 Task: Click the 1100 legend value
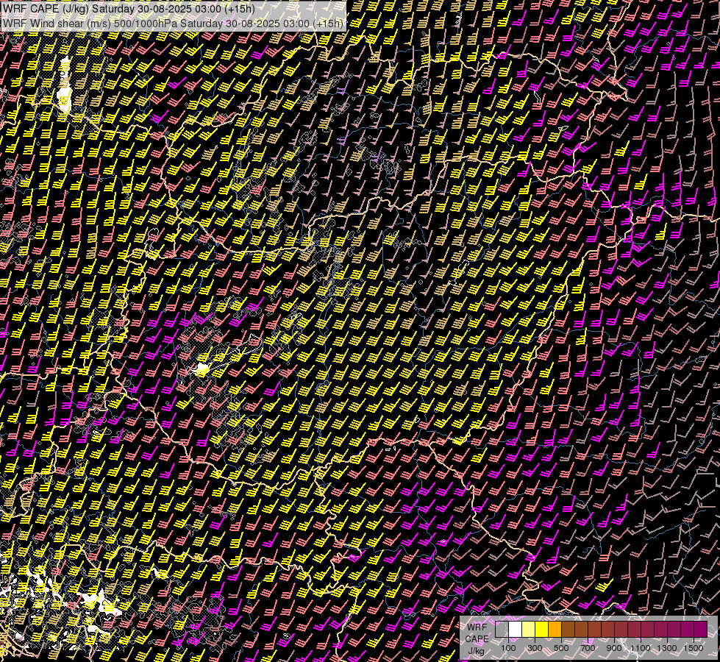641,648
